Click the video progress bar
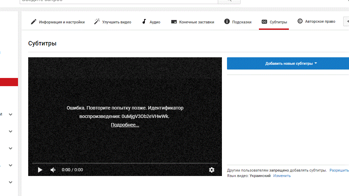Image resolution: width=349 pixels, height=196 pixels. pos(125,163)
